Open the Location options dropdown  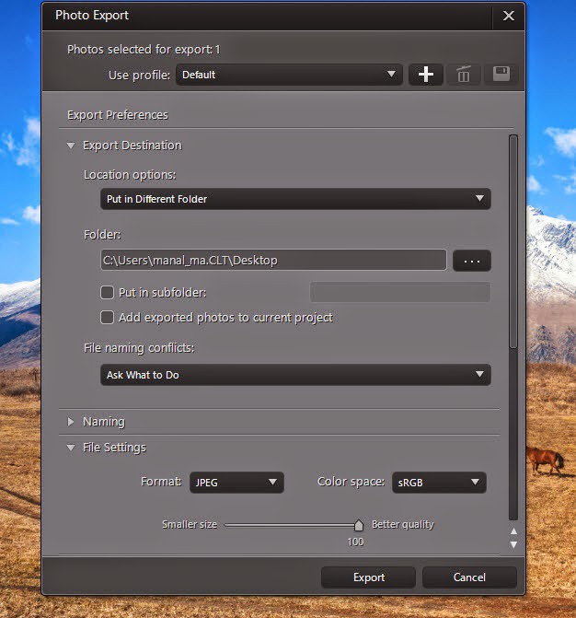(x=295, y=199)
